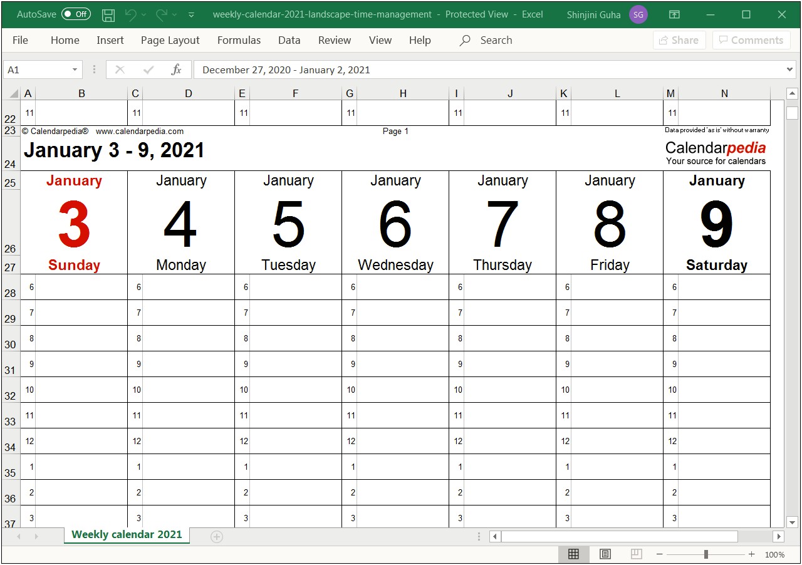802x565 pixels.
Task: Click the Calendarpedia logo image
Action: point(716,153)
